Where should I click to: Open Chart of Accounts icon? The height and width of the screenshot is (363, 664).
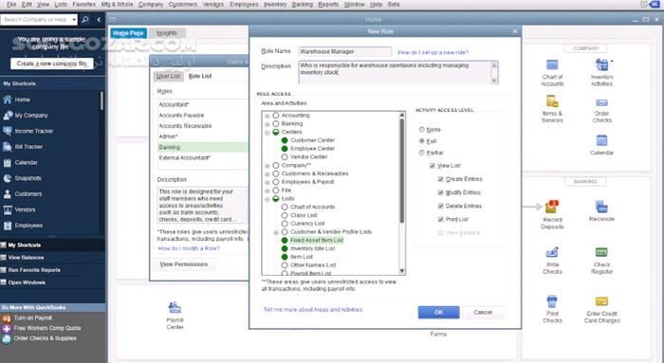tap(552, 65)
